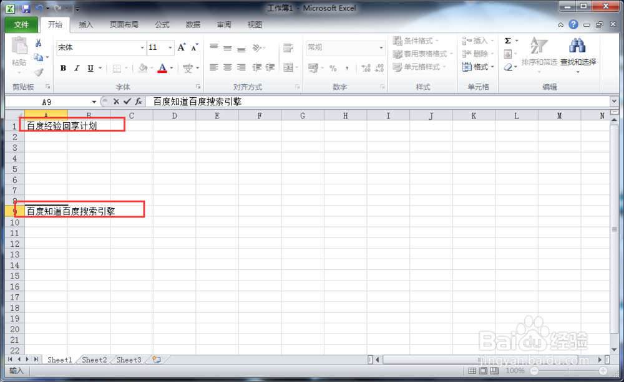Cancel the formula bar entry
This screenshot has width=624, height=382.
click(116, 102)
